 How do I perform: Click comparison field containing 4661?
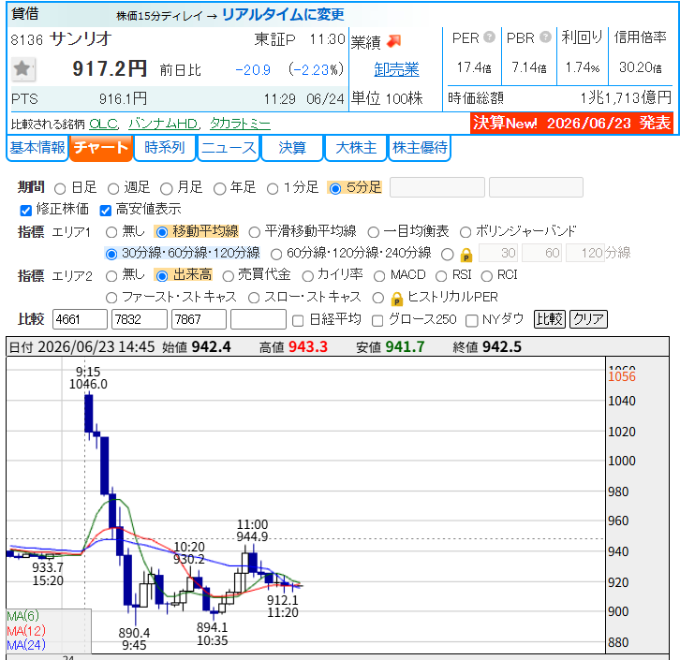pos(80,319)
